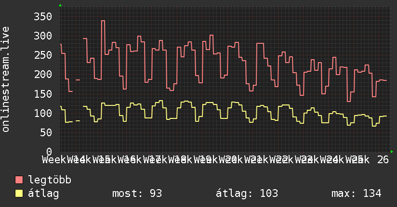
Task: Click the yellow átlag color swatch
Action: point(19,194)
